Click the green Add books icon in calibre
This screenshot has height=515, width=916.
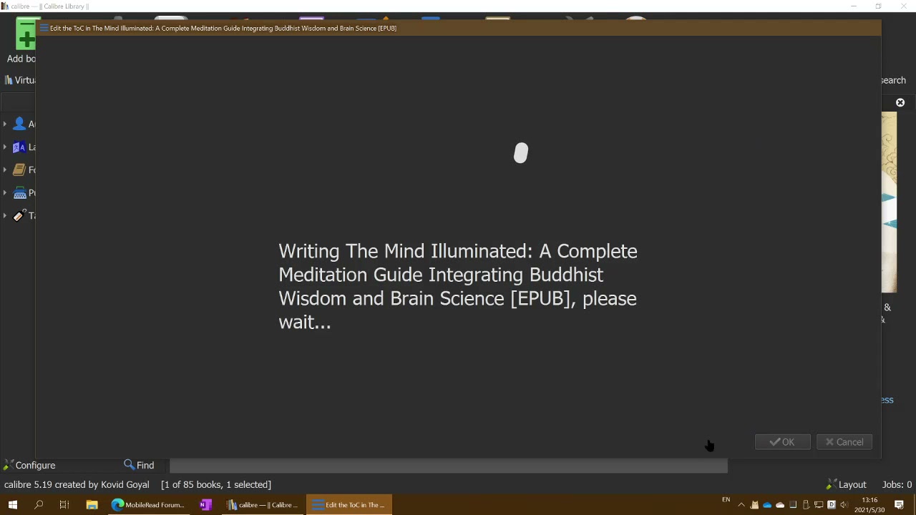tap(26, 34)
